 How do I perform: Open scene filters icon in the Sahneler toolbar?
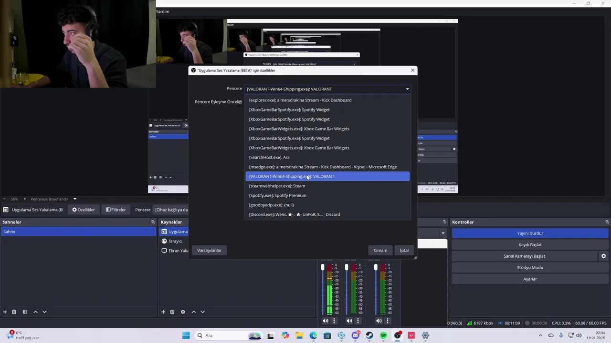point(25,312)
